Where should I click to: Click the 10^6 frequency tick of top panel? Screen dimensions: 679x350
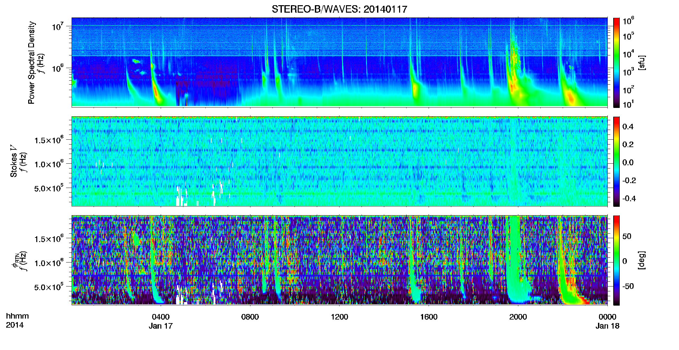click(58, 68)
